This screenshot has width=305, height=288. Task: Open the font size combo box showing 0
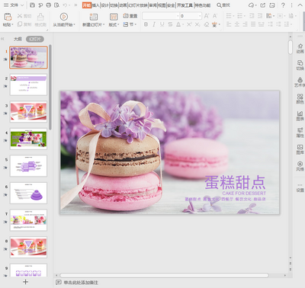pyautogui.click(x=191, y=16)
